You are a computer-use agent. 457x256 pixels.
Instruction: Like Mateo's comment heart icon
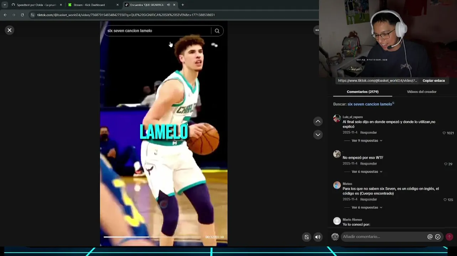coord(445,200)
